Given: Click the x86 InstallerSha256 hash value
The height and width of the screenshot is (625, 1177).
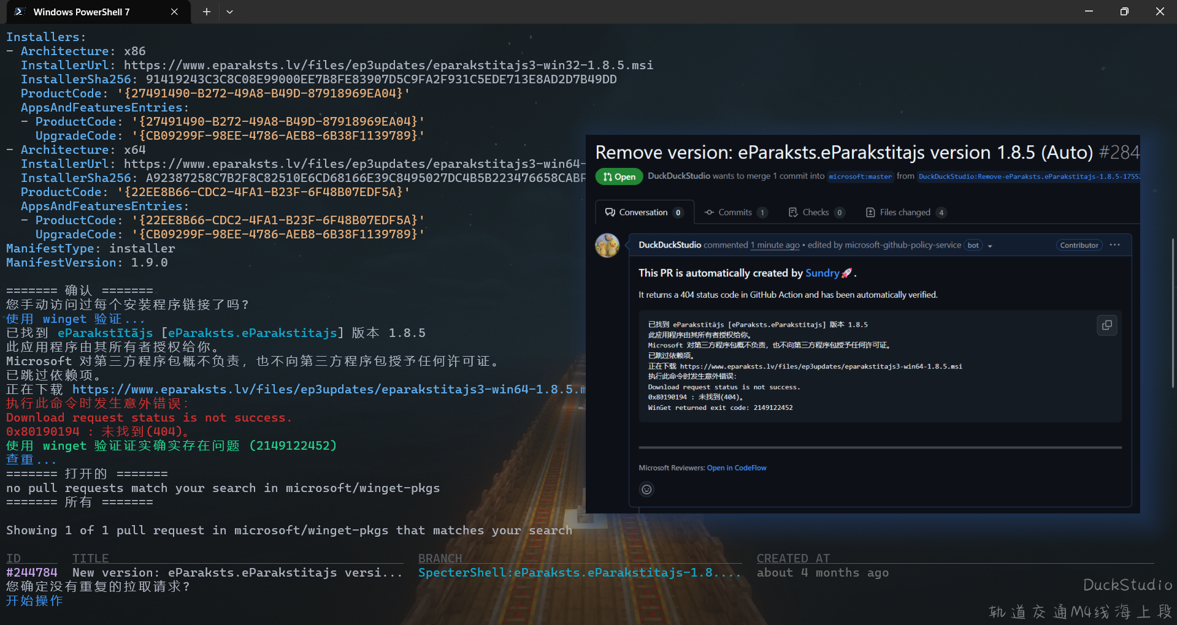Looking at the screenshot, I should pyautogui.click(x=381, y=79).
